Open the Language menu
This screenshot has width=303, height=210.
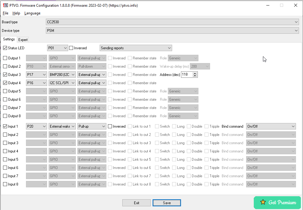click(32, 13)
